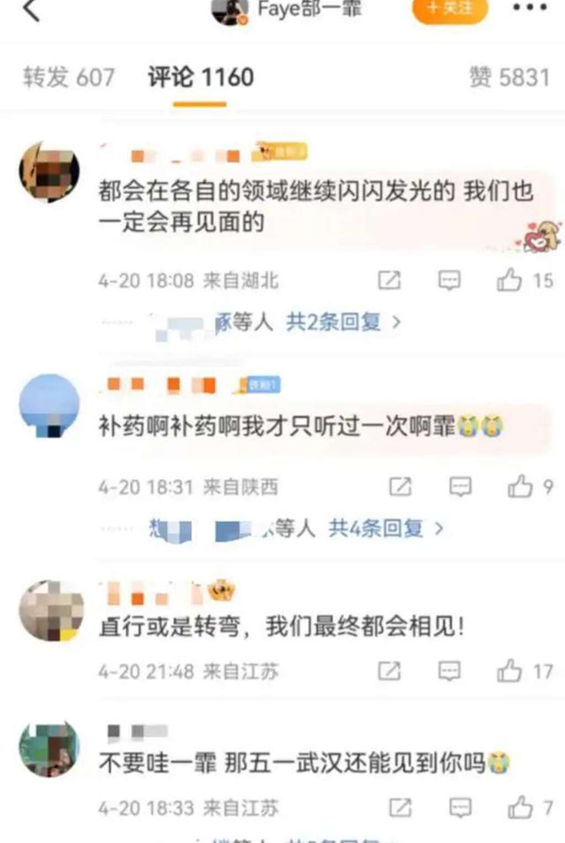Viewport: 565px width, 843px height.
Task: Repost the Shaanxi 18:31 comment
Action: click(401, 487)
